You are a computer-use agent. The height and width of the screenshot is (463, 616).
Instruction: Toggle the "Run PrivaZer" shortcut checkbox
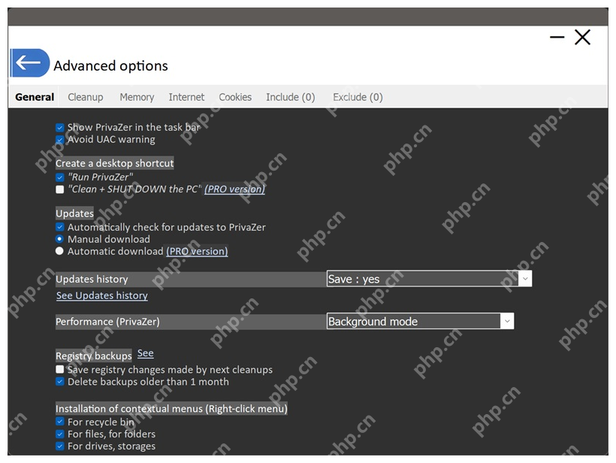coord(59,177)
